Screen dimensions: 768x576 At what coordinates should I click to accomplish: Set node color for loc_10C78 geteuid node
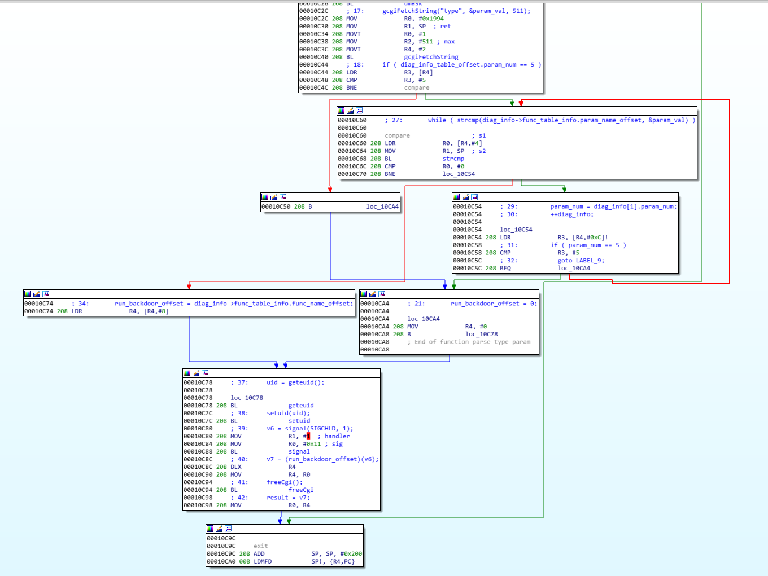tap(187, 373)
